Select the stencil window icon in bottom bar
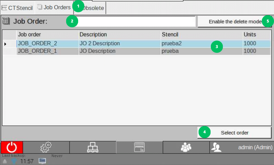The image size is (274, 165). 139,147
